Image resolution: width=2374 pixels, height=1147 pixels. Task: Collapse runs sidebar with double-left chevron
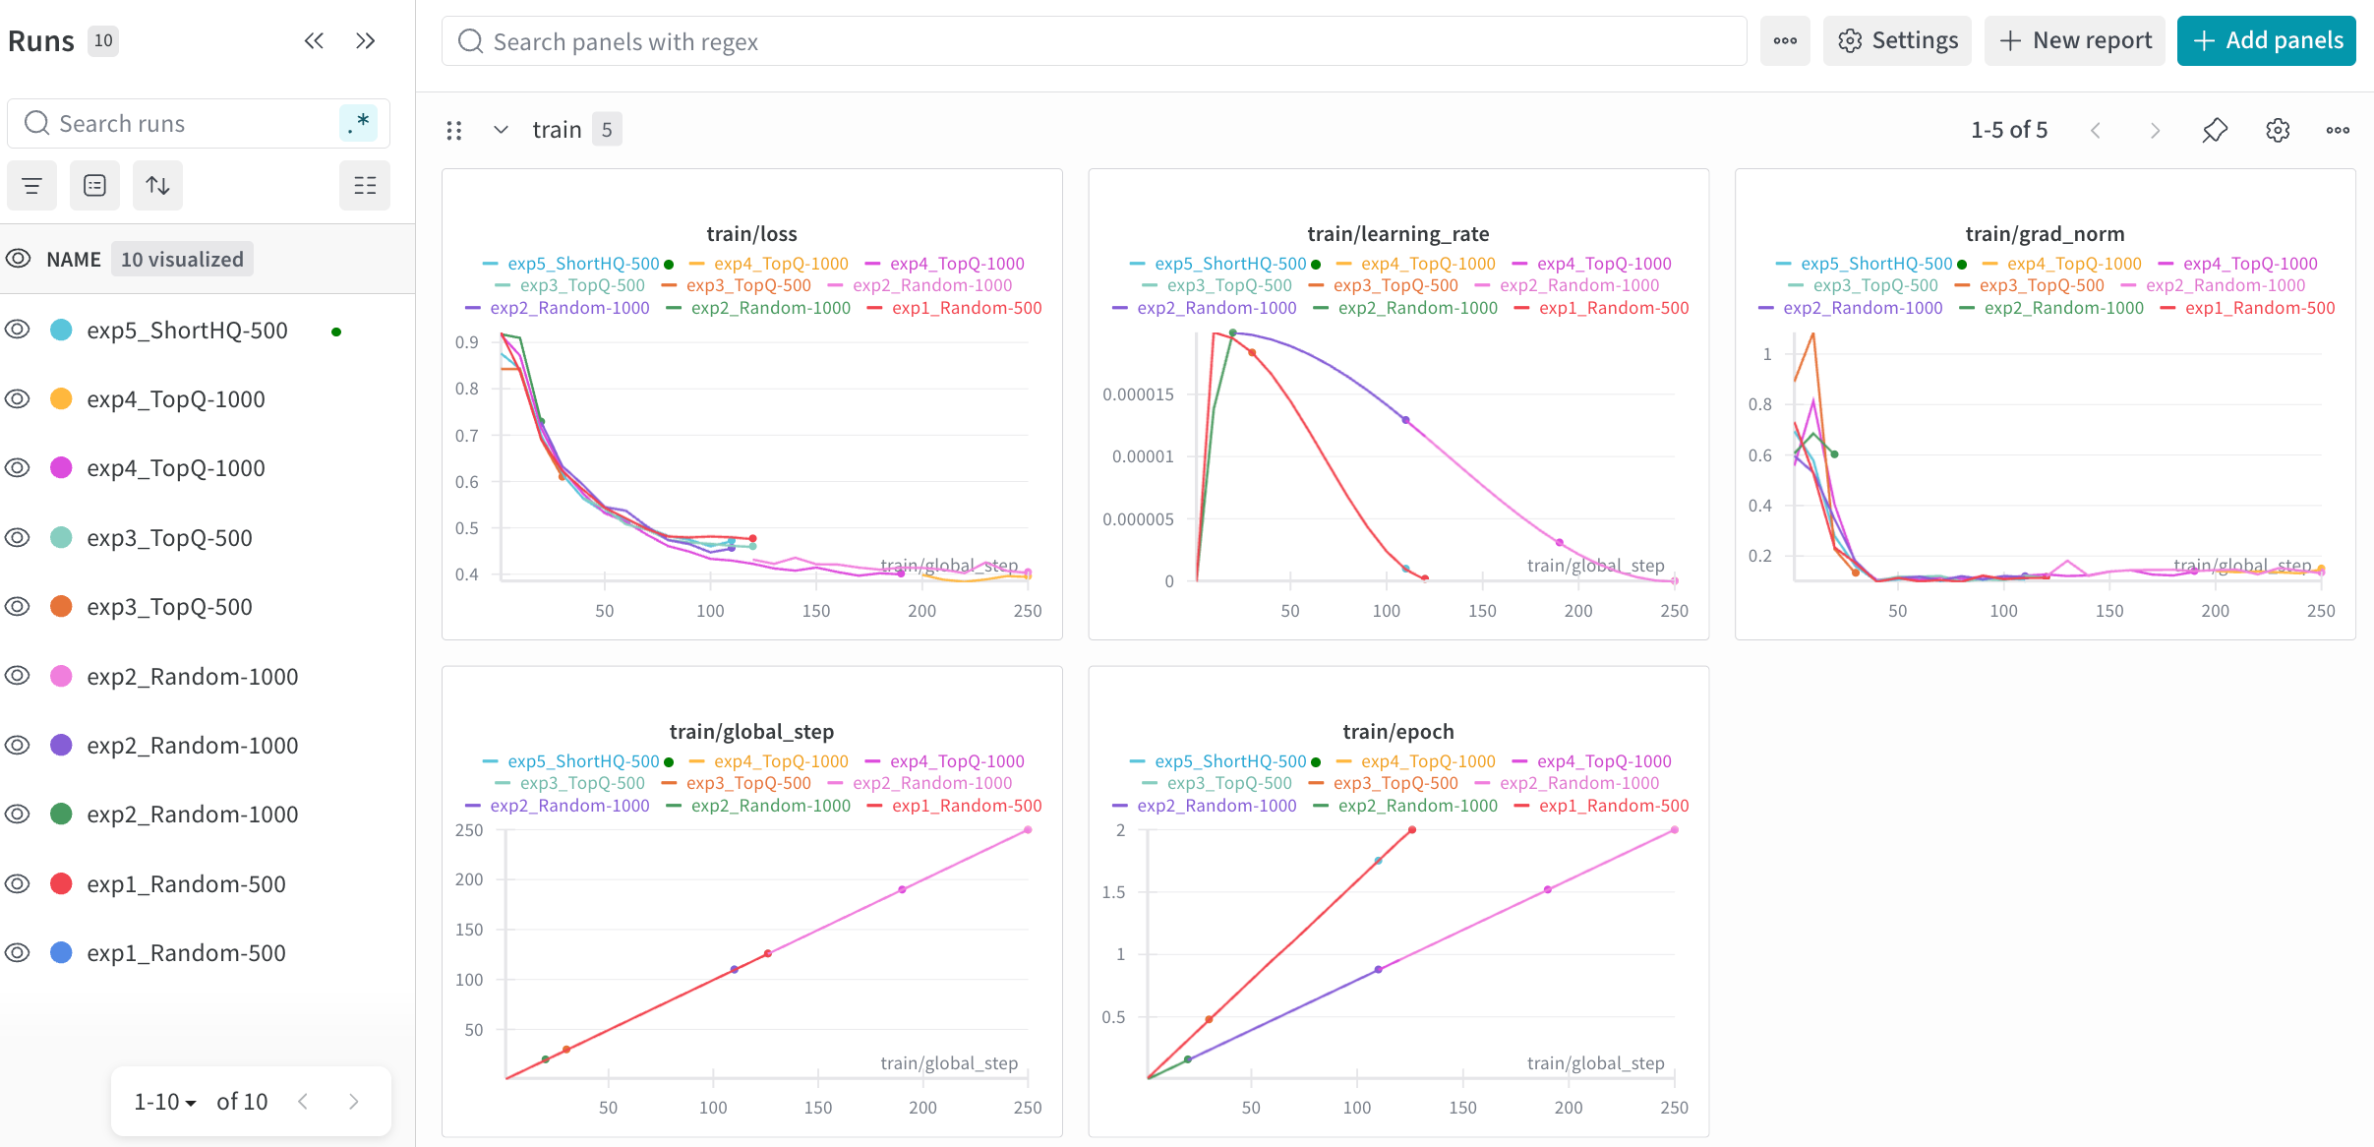[x=314, y=41]
